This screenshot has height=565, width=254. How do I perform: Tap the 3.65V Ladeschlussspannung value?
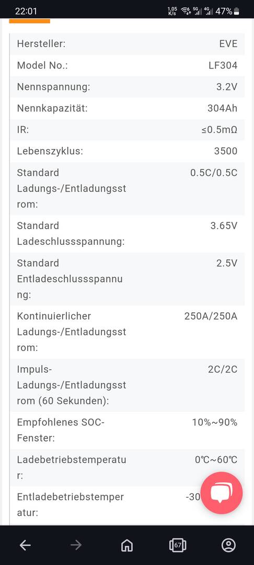(x=224, y=225)
